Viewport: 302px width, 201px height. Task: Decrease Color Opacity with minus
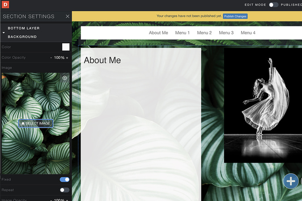pyautogui.click(x=51, y=58)
